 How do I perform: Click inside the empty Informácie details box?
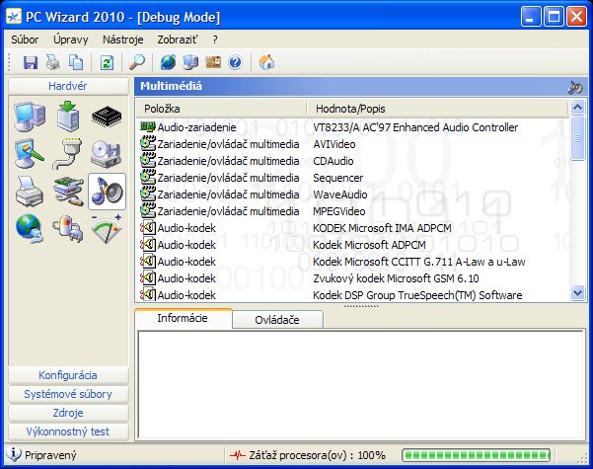click(361, 385)
